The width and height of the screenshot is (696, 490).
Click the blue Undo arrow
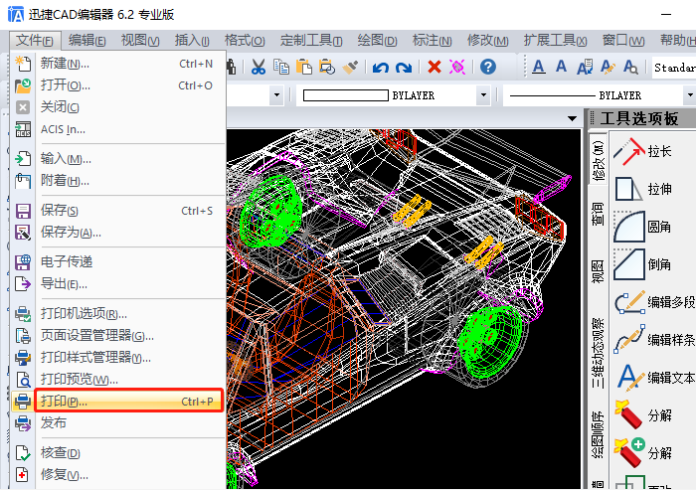[x=381, y=68]
